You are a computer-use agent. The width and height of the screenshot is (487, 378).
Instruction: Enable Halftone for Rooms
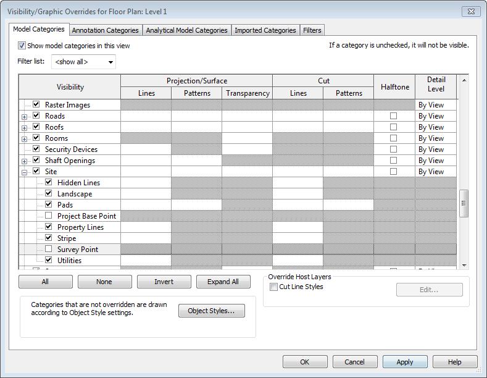[x=394, y=138]
